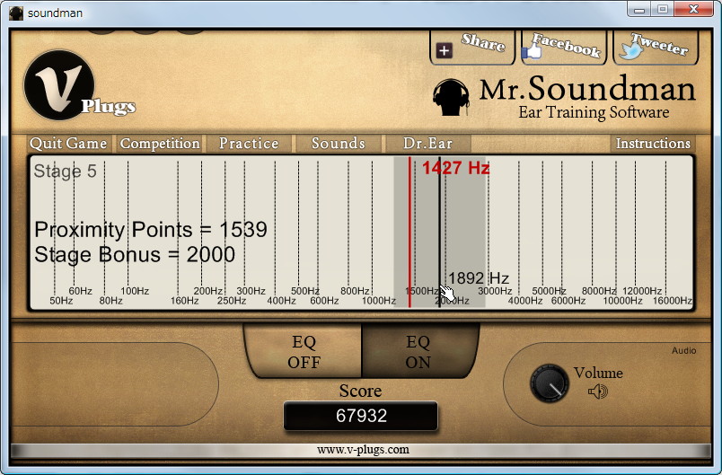Viewport: 722px width, 475px height.
Task: Click the 100Hz frequency label
Action: click(135, 291)
